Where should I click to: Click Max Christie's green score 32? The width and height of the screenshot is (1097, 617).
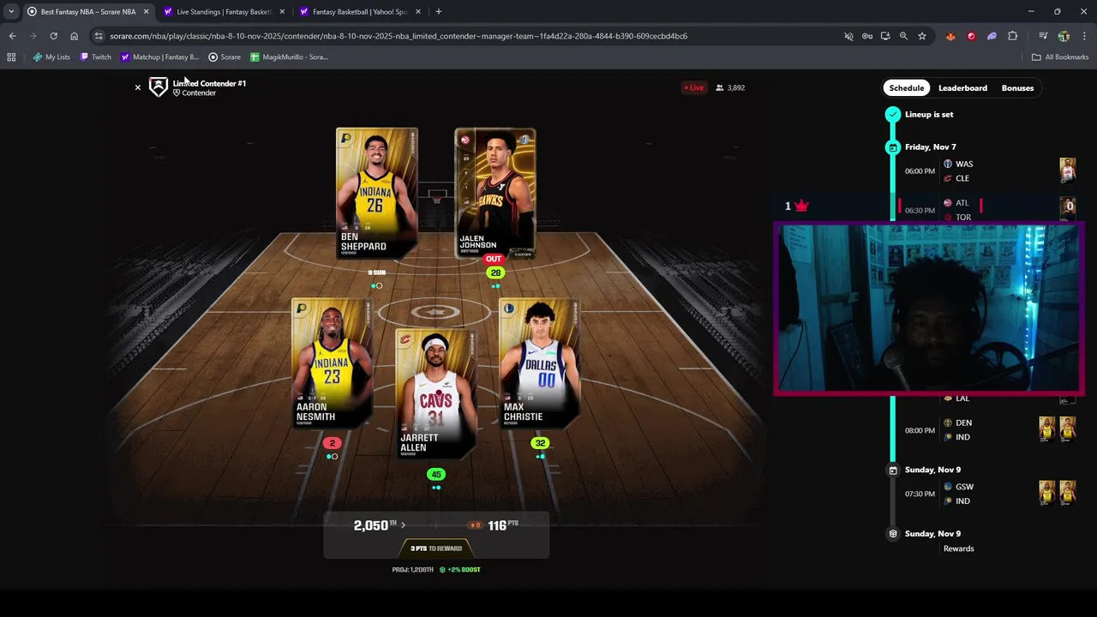pos(540,443)
